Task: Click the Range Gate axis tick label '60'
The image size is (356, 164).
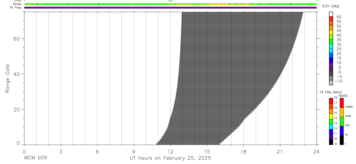Action: click(x=16, y=39)
